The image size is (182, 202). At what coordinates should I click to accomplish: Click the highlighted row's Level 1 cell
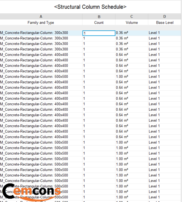(164, 33)
